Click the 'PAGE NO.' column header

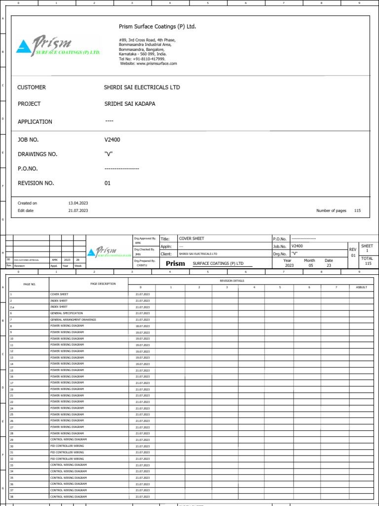[x=29, y=284]
